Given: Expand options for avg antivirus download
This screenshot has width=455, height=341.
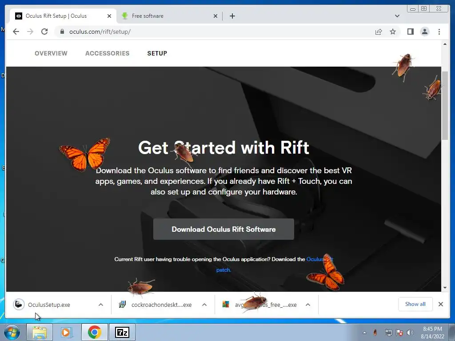Looking at the screenshot, I should [308, 305].
